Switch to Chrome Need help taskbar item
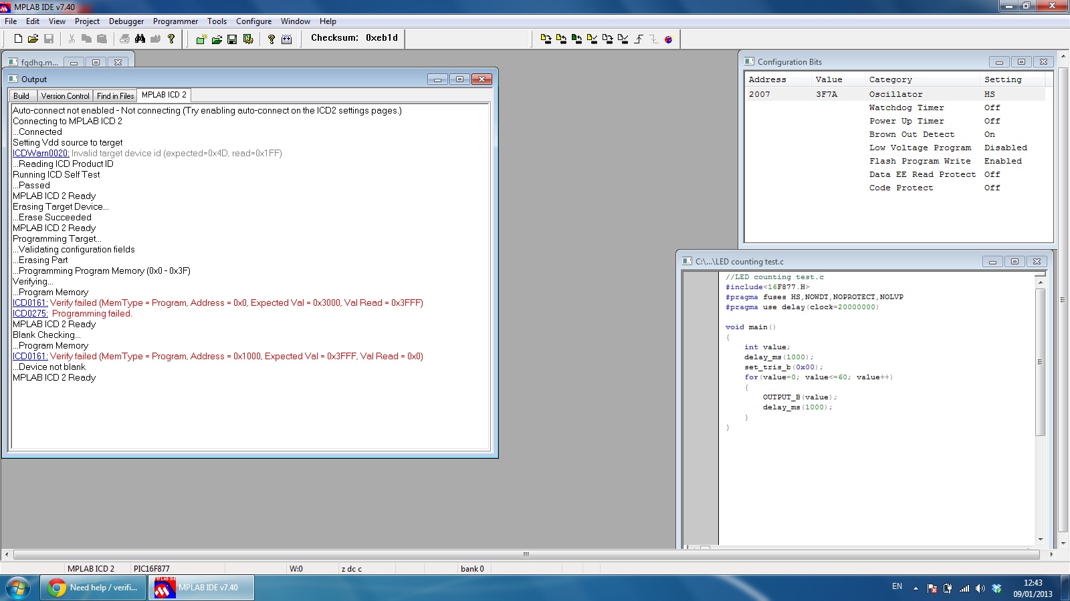1070x601 pixels. [94, 588]
